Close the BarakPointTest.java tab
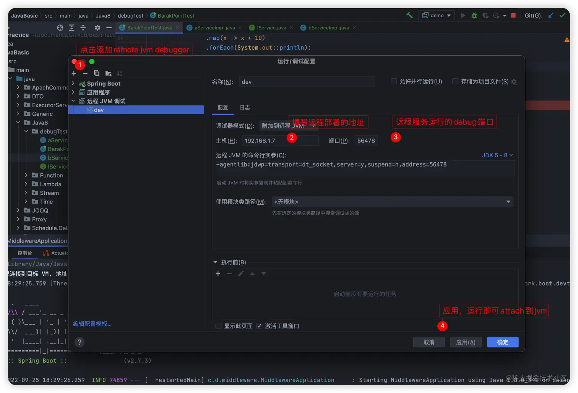Screen dimensions: 578x393 click(x=178, y=28)
